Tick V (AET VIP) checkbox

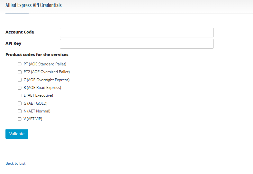[x=20, y=119]
